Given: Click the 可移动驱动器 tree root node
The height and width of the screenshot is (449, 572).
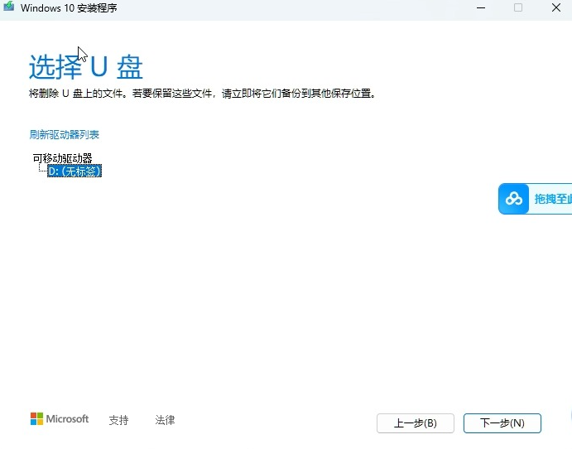Looking at the screenshot, I should [62, 157].
